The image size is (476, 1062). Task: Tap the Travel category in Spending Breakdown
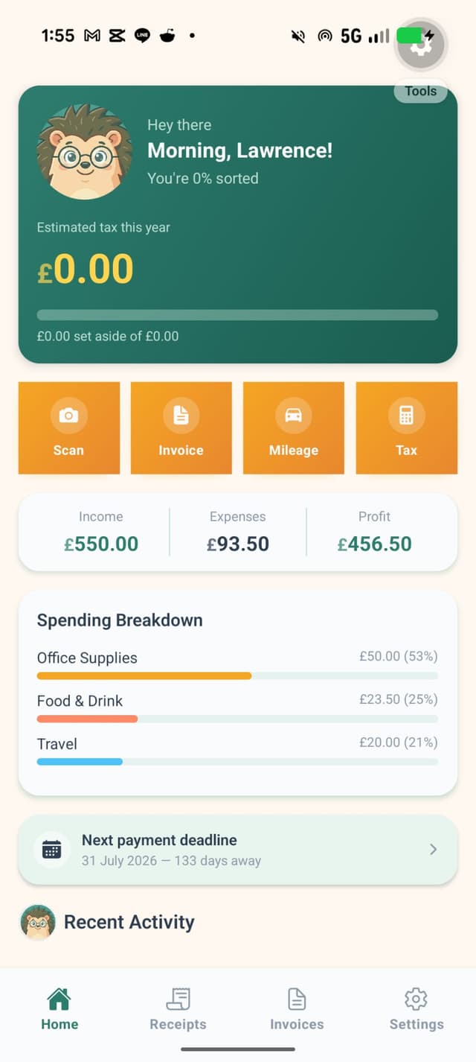tap(237, 748)
